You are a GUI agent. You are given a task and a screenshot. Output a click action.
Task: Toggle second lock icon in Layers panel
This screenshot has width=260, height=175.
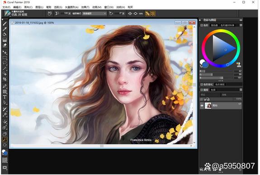tap(205, 99)
